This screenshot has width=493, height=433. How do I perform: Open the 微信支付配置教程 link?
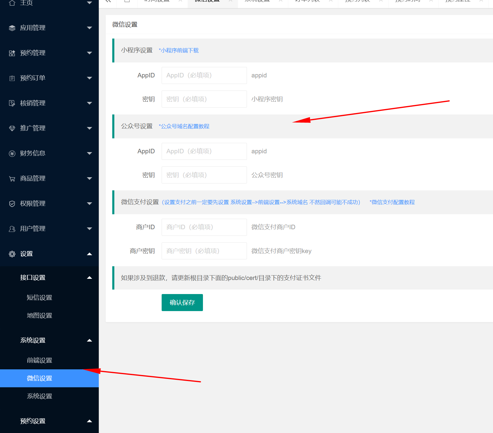coord(392,202)
